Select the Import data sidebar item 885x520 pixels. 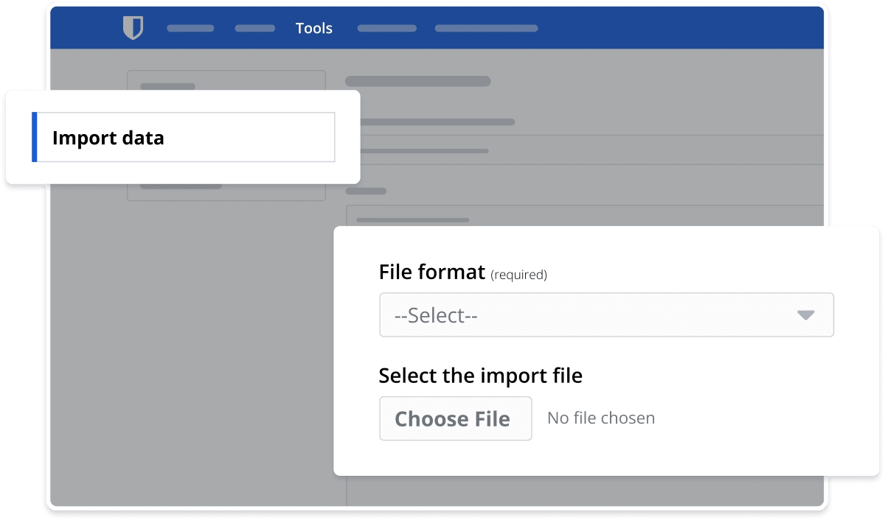(x=108, y=138)
